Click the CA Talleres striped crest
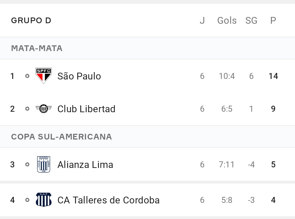 pos(44,200)
